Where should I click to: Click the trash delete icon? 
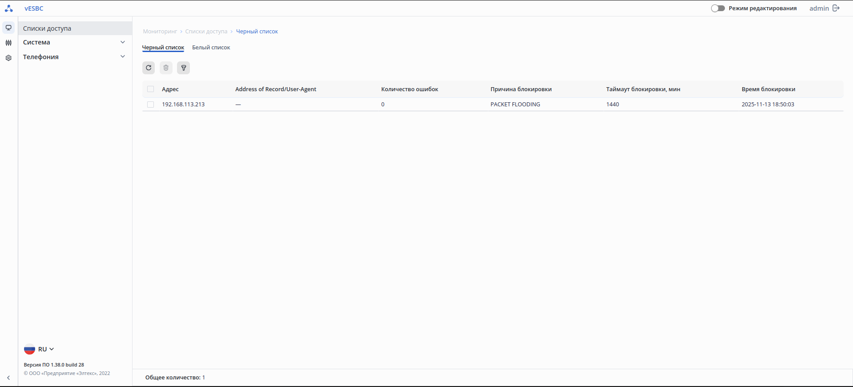pos(166,68)
